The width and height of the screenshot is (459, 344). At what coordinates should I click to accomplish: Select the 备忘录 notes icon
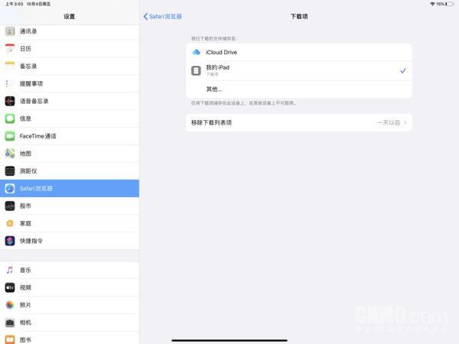10,66
